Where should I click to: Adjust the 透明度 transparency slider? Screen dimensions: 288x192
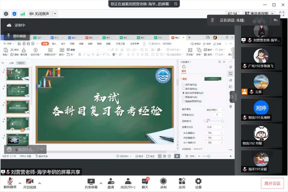pos(214,121)
